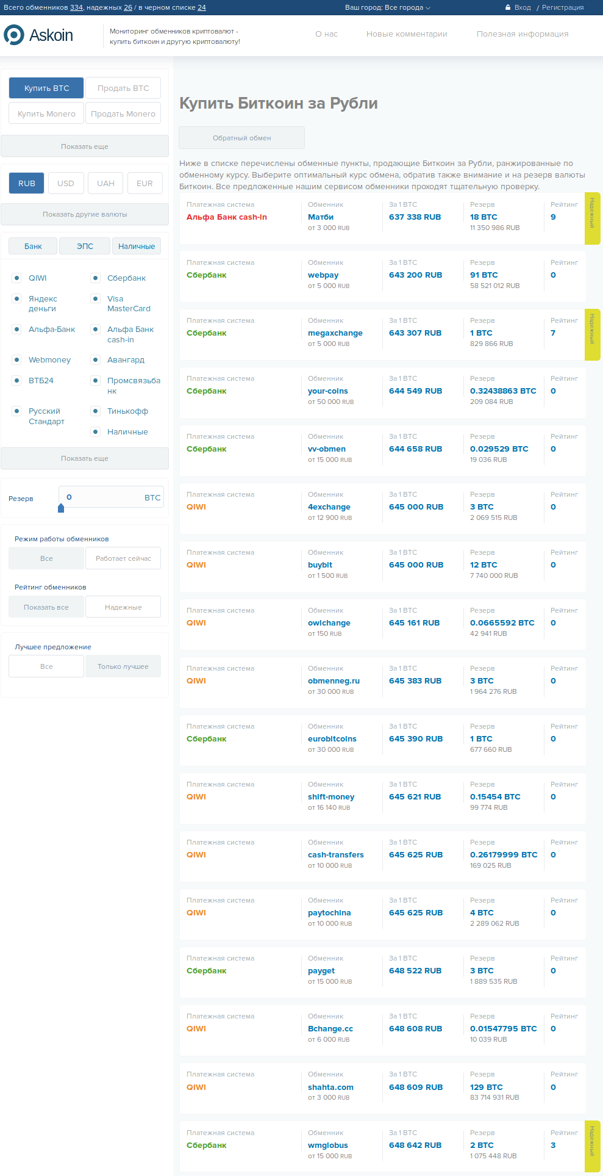The height and width of the screenshot is (1176, 603).
Task: Select Показать все rating filter
Action: tap(46, 607)
